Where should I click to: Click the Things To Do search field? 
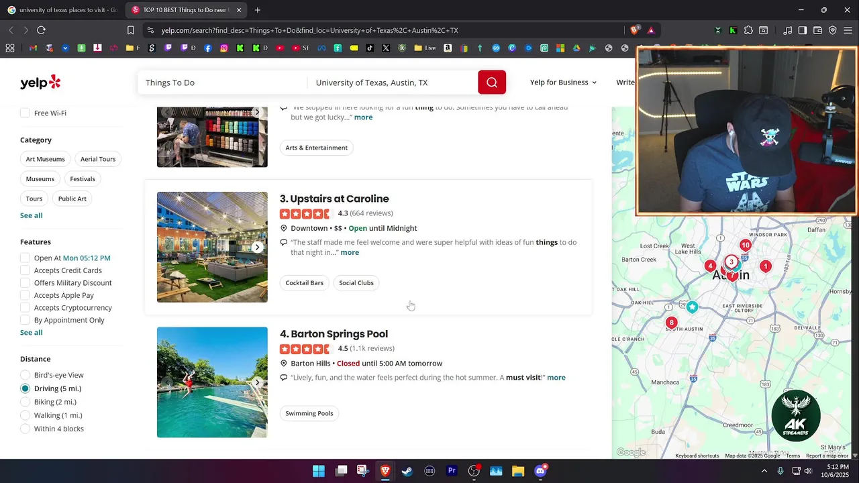pyautogui.click(x=222, y=83)
